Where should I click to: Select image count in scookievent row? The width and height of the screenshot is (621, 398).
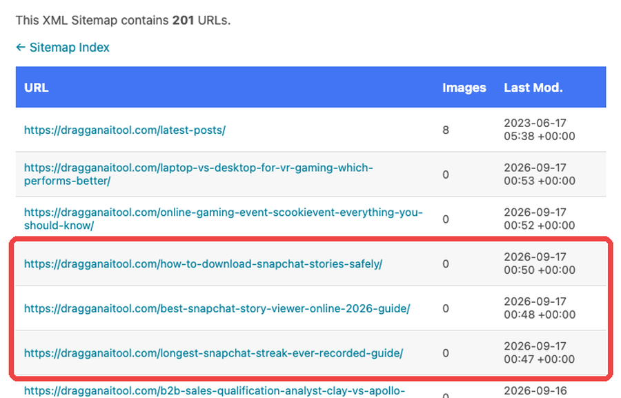[446, 219]
